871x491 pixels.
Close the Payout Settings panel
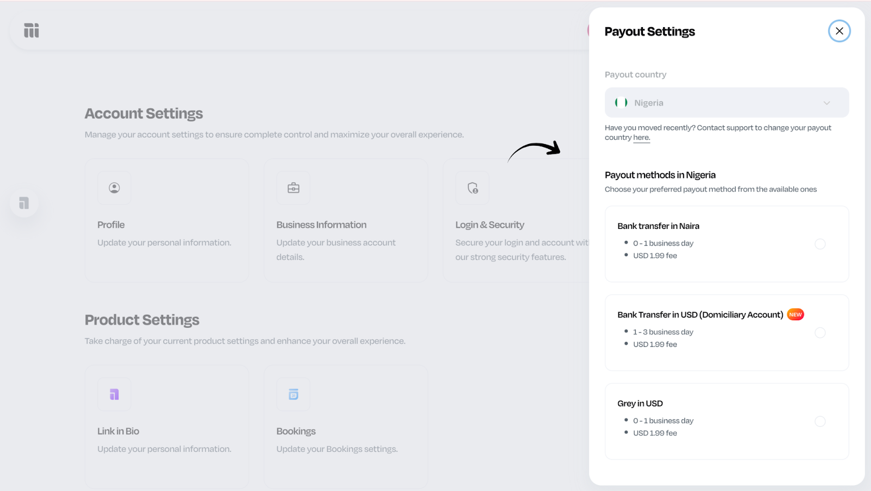coord(839,31)
